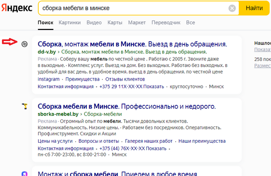Click the dd-v.by site favicon
The image size is (271, 176).
click(25, 44)
